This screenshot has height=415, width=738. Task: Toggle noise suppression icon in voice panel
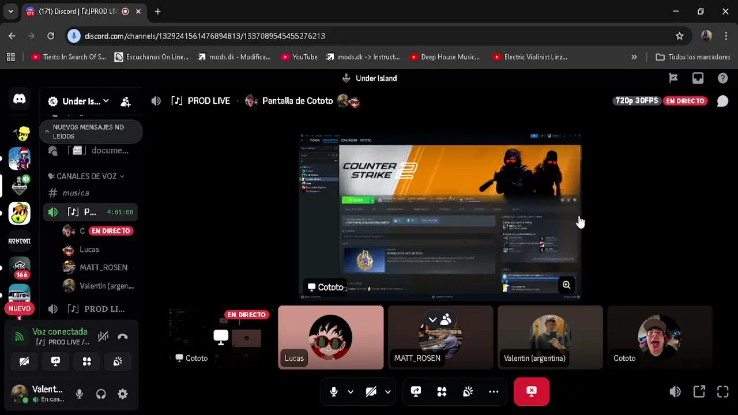[x=103, y=337]
